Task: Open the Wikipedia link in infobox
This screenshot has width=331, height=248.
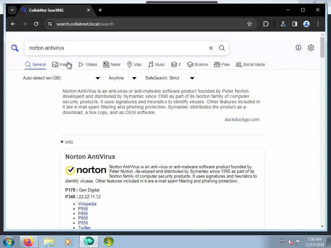Action: (87, 204)
